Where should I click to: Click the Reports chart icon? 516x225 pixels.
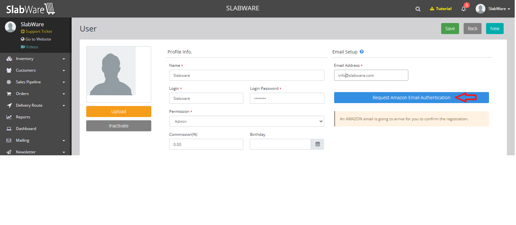9,117
